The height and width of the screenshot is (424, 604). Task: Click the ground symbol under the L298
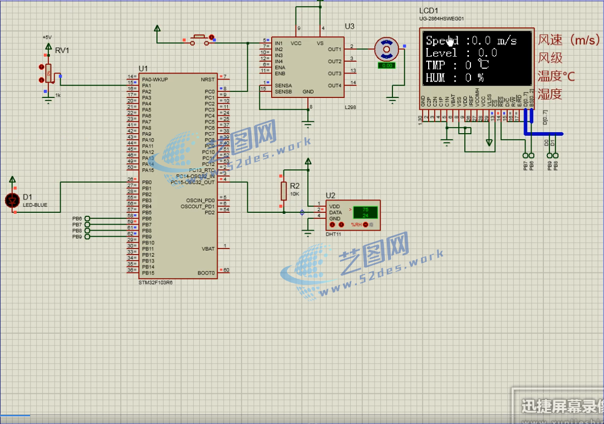point(308,124)
